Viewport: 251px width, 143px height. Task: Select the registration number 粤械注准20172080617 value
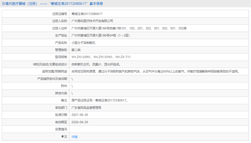87,14
